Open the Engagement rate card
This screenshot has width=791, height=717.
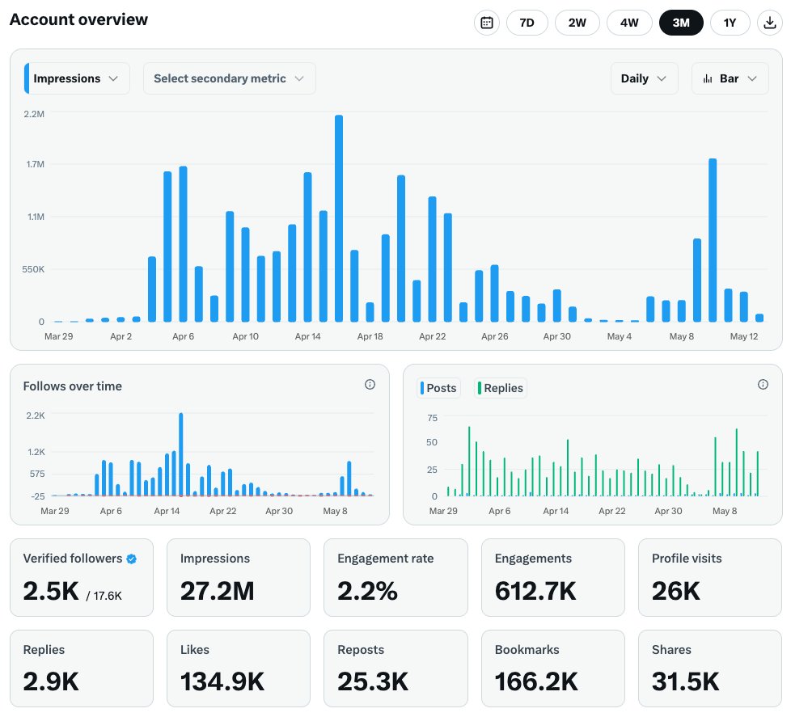[x=395, y=577]
